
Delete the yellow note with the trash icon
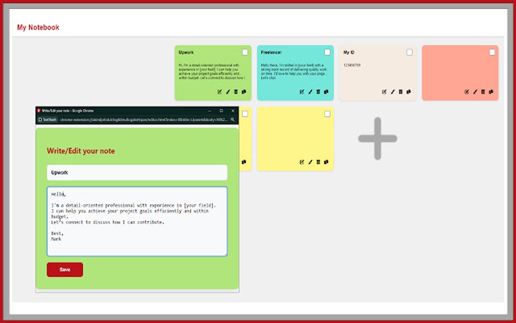(x=318, y=163)
